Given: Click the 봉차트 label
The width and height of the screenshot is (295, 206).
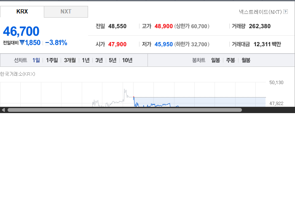Looking at the screenshot, I should tap(198, 60).
